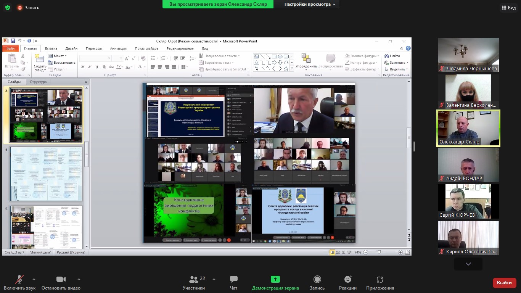The width and height of the screenshot is (521, 293).
Task: Select slide 4 thumbnail
Action: point(46,174)
